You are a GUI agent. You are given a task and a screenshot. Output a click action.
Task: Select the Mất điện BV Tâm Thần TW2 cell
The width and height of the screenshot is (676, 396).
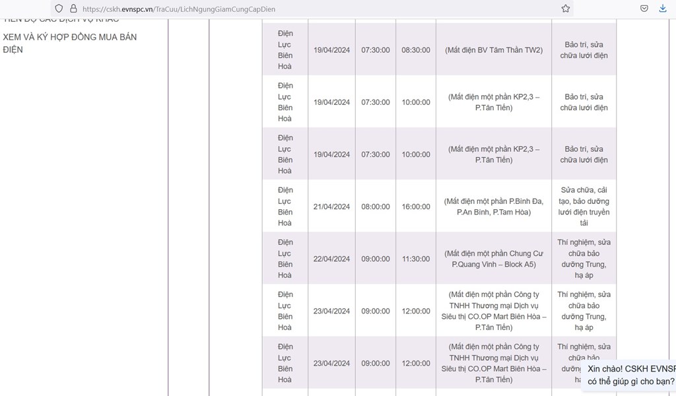(x=494, y=49)
